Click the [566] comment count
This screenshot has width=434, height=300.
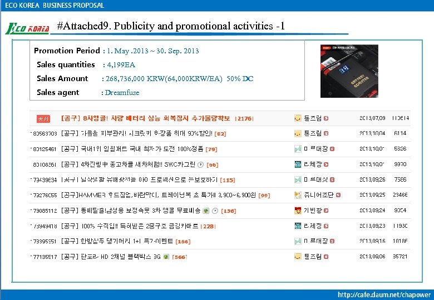[x=179, y=257]
